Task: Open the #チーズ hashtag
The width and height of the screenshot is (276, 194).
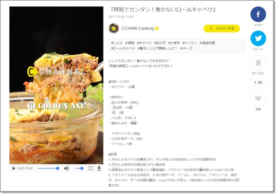Action: coord(186,48)
